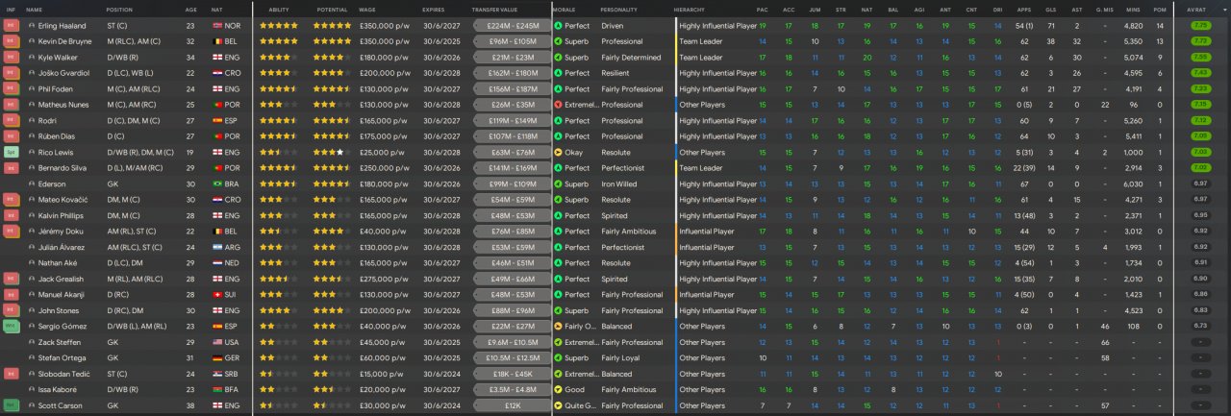This screenshot has height=416, width=1231.
Task: Click the 7.75 average rating badge for Haaland
Action: [x=1200, y=26]
